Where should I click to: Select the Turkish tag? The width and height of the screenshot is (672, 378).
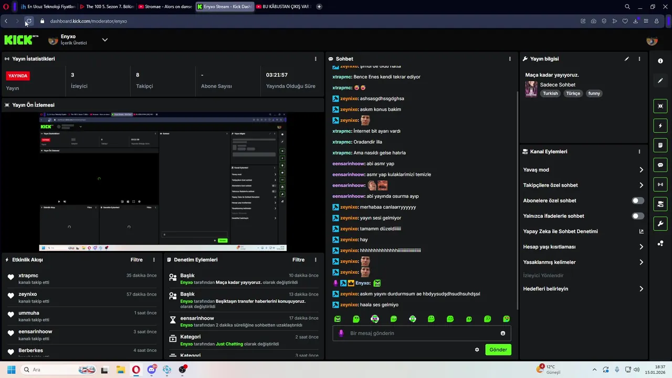tap(550, 93)
